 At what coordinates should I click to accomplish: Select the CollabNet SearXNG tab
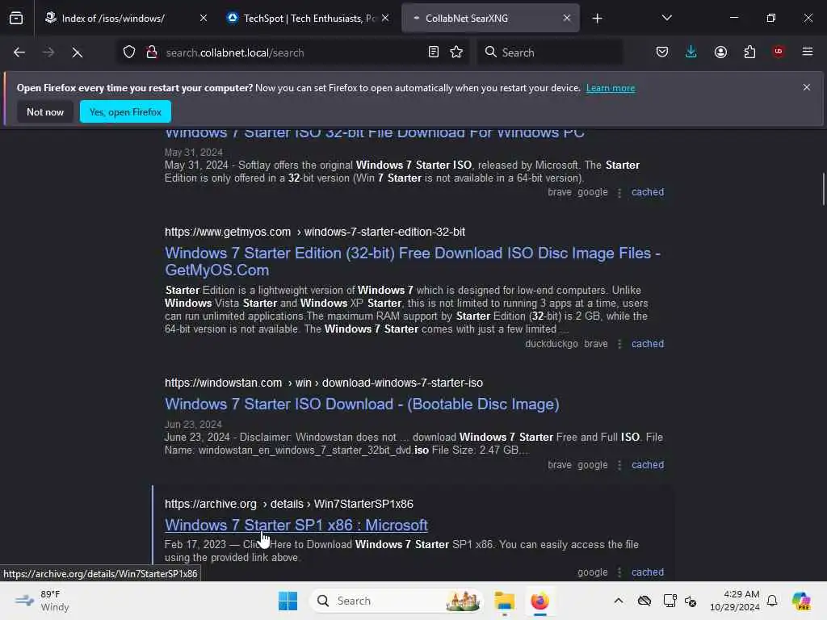click(x=490, y=19)
